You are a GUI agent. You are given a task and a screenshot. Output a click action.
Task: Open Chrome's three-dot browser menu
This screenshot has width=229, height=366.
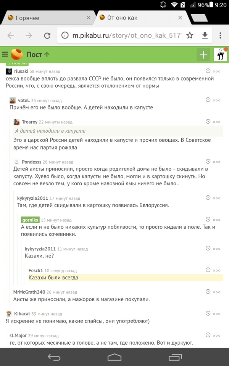[x=220, y=35]
